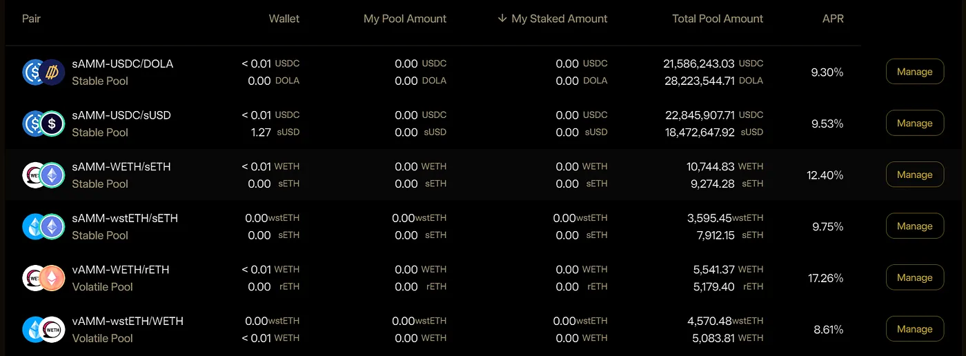Click the WETH/rETH pair token icon

tap(43, 278)
